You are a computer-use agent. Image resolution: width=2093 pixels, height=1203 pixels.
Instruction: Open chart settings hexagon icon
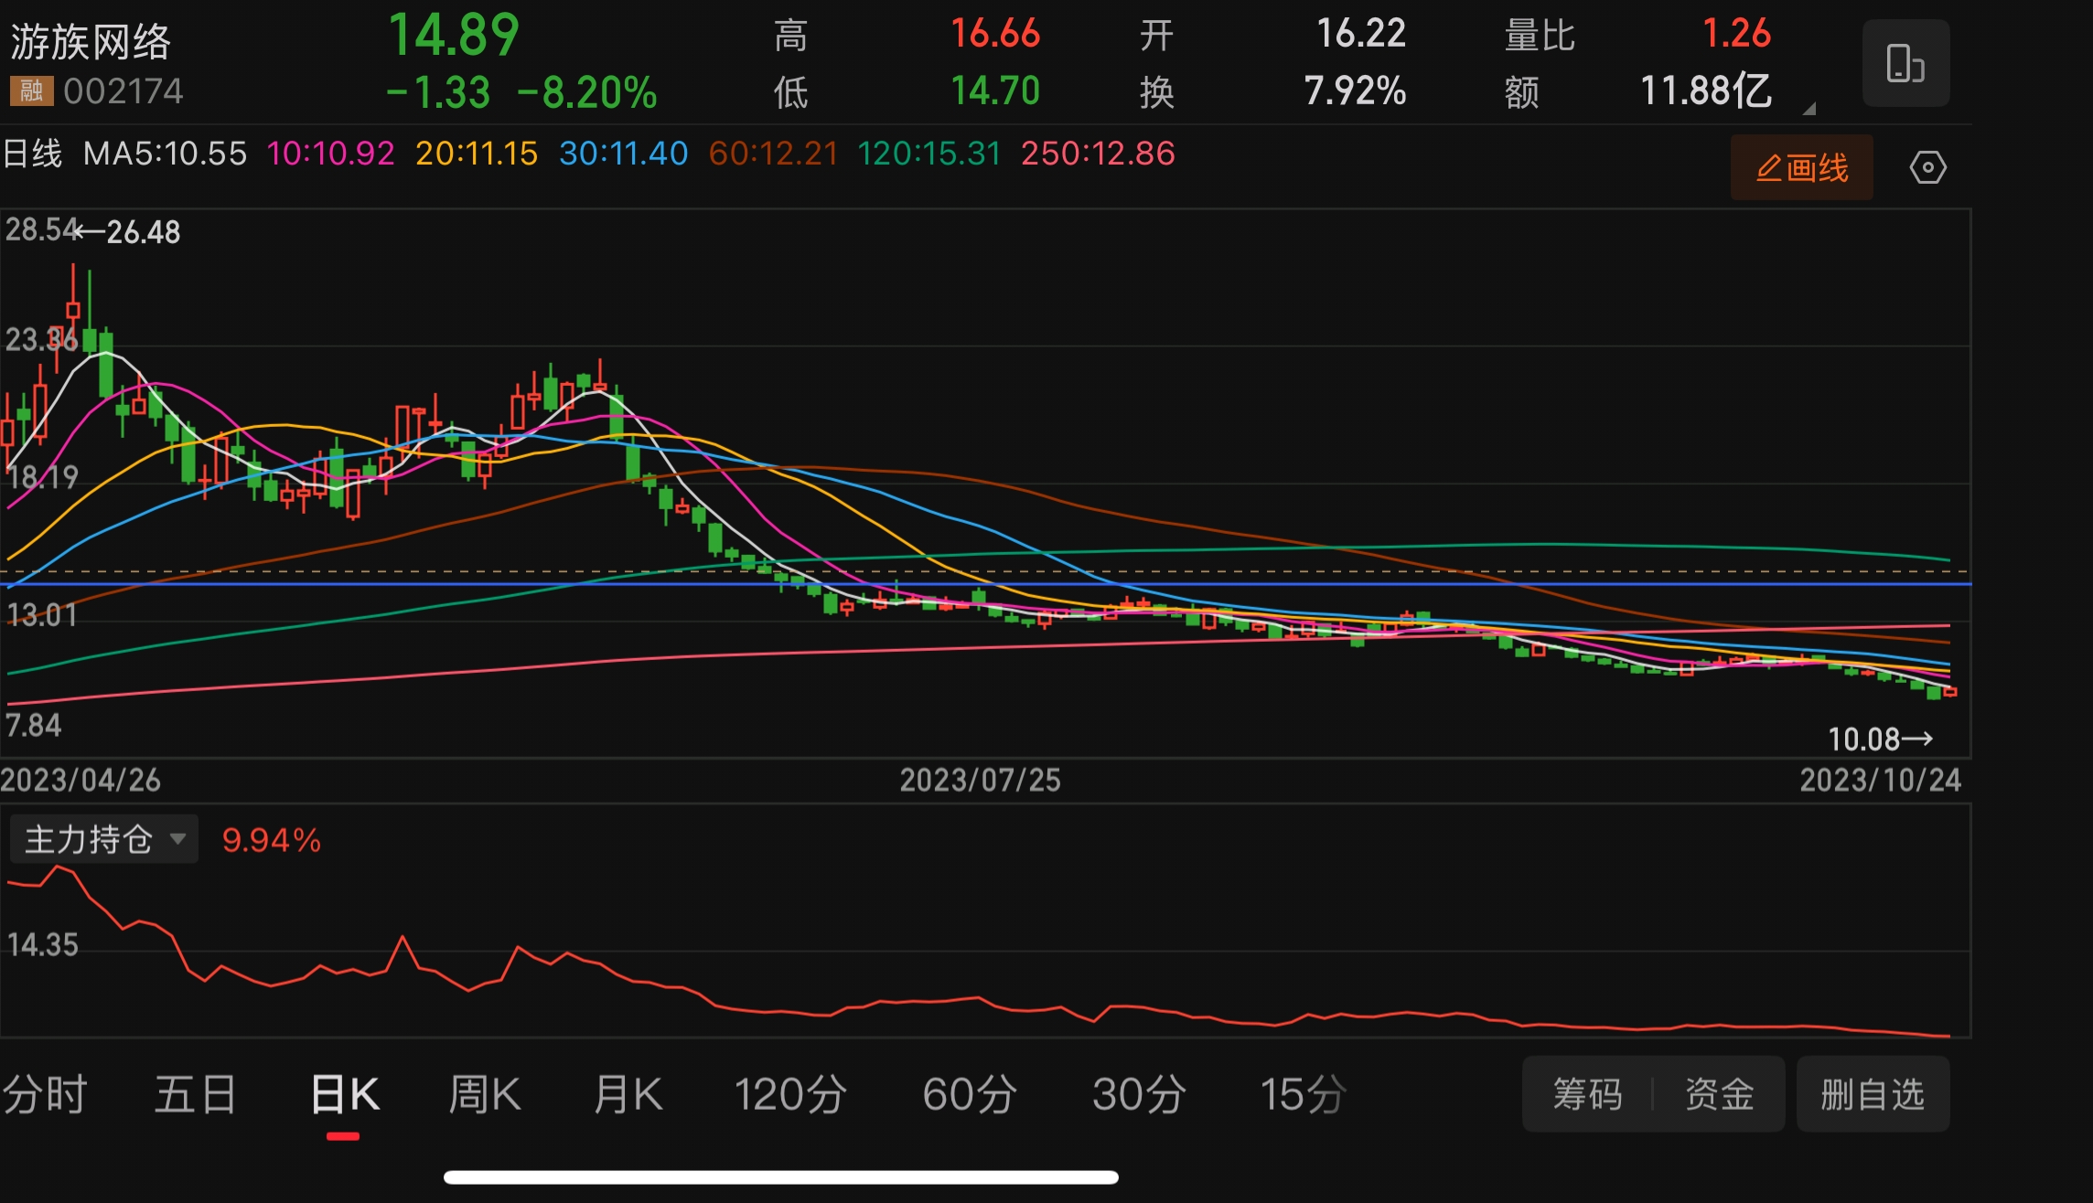[x=1927, y=168]
